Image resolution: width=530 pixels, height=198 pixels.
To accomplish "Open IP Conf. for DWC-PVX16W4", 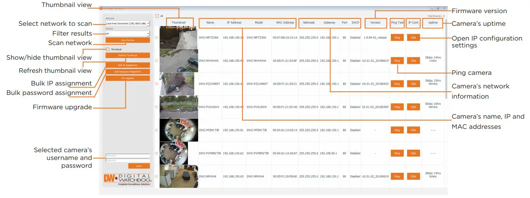I will [413, 107].
